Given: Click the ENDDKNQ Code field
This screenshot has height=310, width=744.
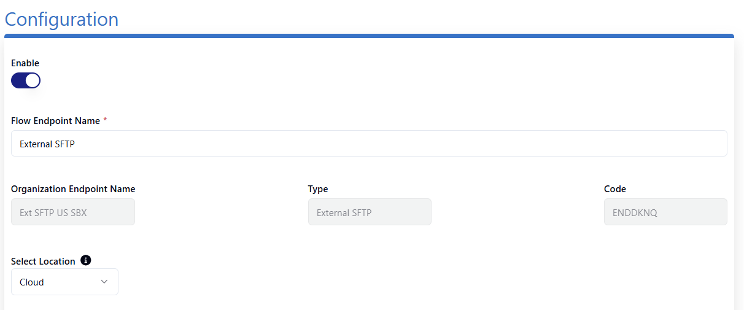Looking at the screenshot, I should (665, 212).
